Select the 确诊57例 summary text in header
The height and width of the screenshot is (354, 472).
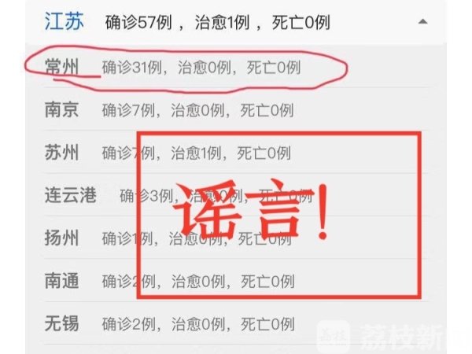pos(138,23)
